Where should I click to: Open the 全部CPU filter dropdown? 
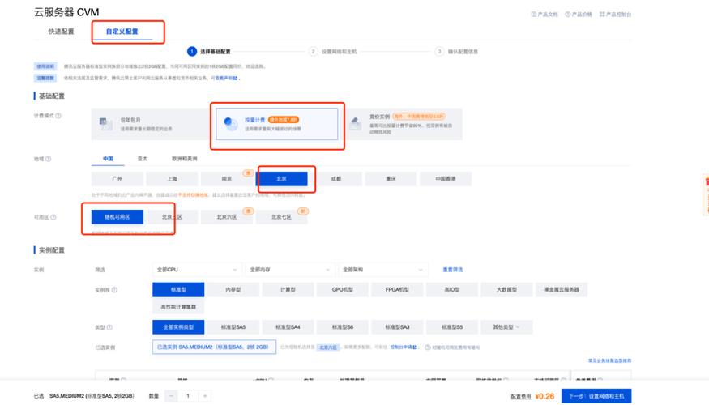[197, 270]
